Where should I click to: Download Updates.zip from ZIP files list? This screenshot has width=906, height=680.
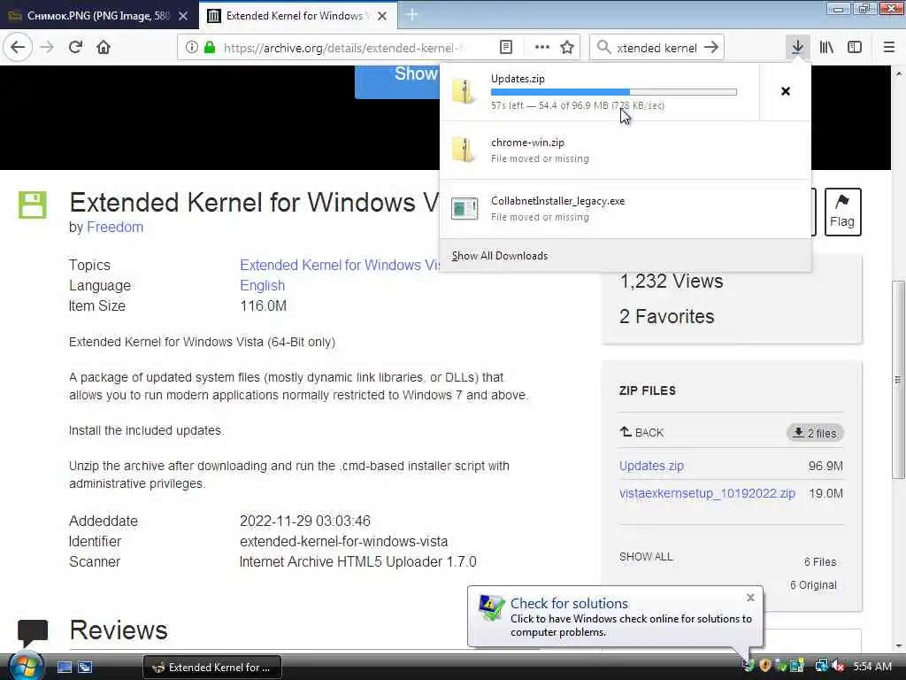[x=651, y=466]
